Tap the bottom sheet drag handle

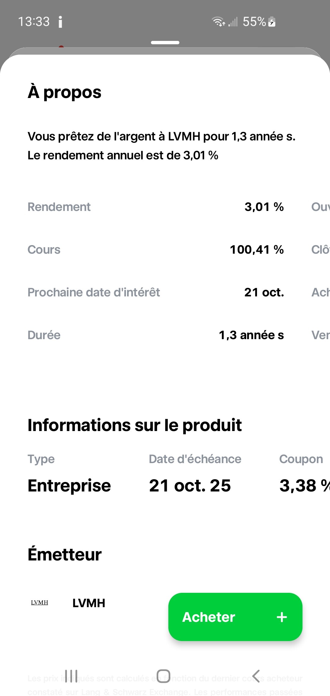point(165,42)
